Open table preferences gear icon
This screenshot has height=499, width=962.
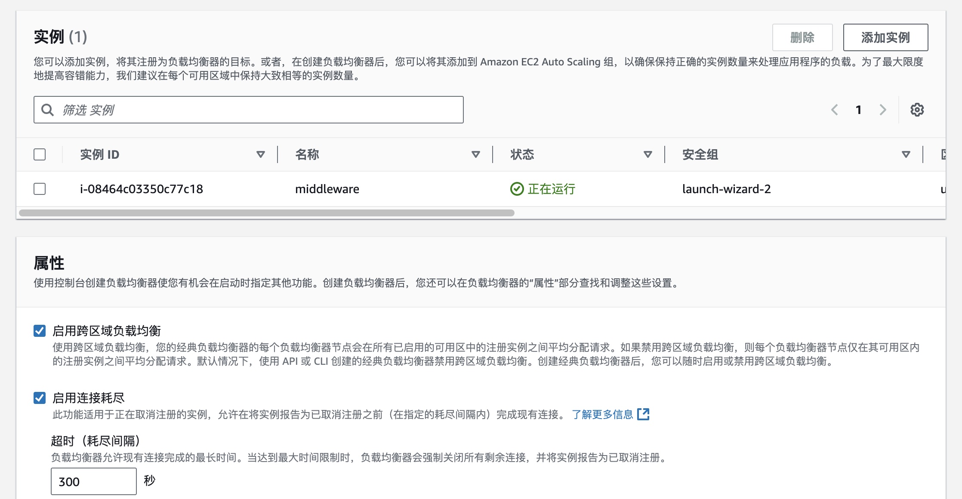click(x=917, y=110)
